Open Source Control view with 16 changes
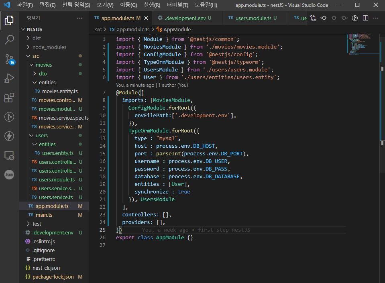Screen dimensions: 385x283 [9, 59]
